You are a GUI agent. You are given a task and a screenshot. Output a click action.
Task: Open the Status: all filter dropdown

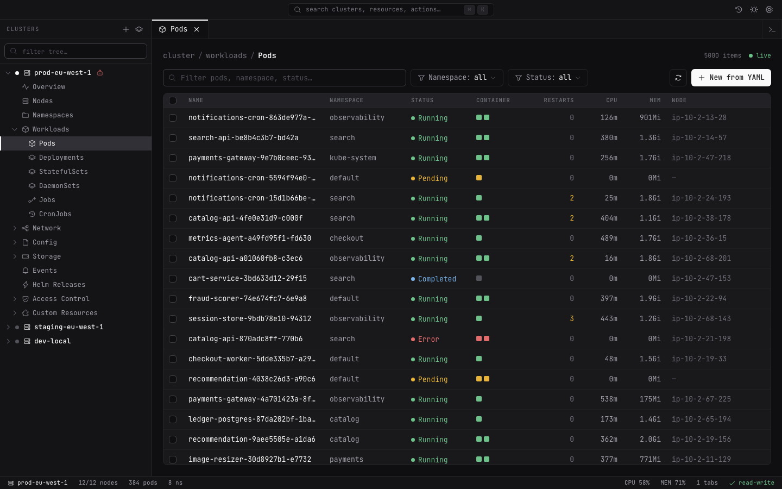tap(547, 78)
